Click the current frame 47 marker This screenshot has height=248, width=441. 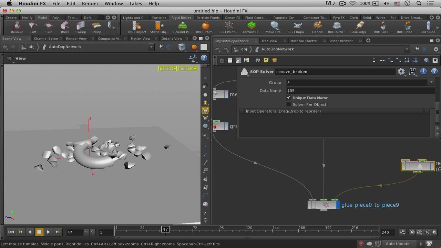tap(165, 229)
